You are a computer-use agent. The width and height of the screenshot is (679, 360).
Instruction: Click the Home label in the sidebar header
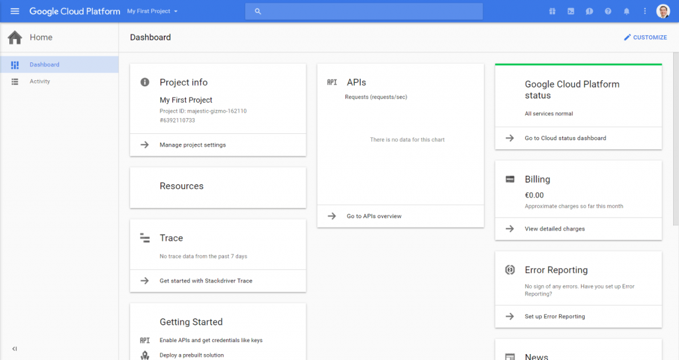pyautogui.click(x=41, y=38)
